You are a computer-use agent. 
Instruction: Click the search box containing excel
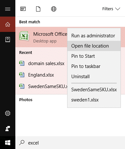(x=70, y=143)
